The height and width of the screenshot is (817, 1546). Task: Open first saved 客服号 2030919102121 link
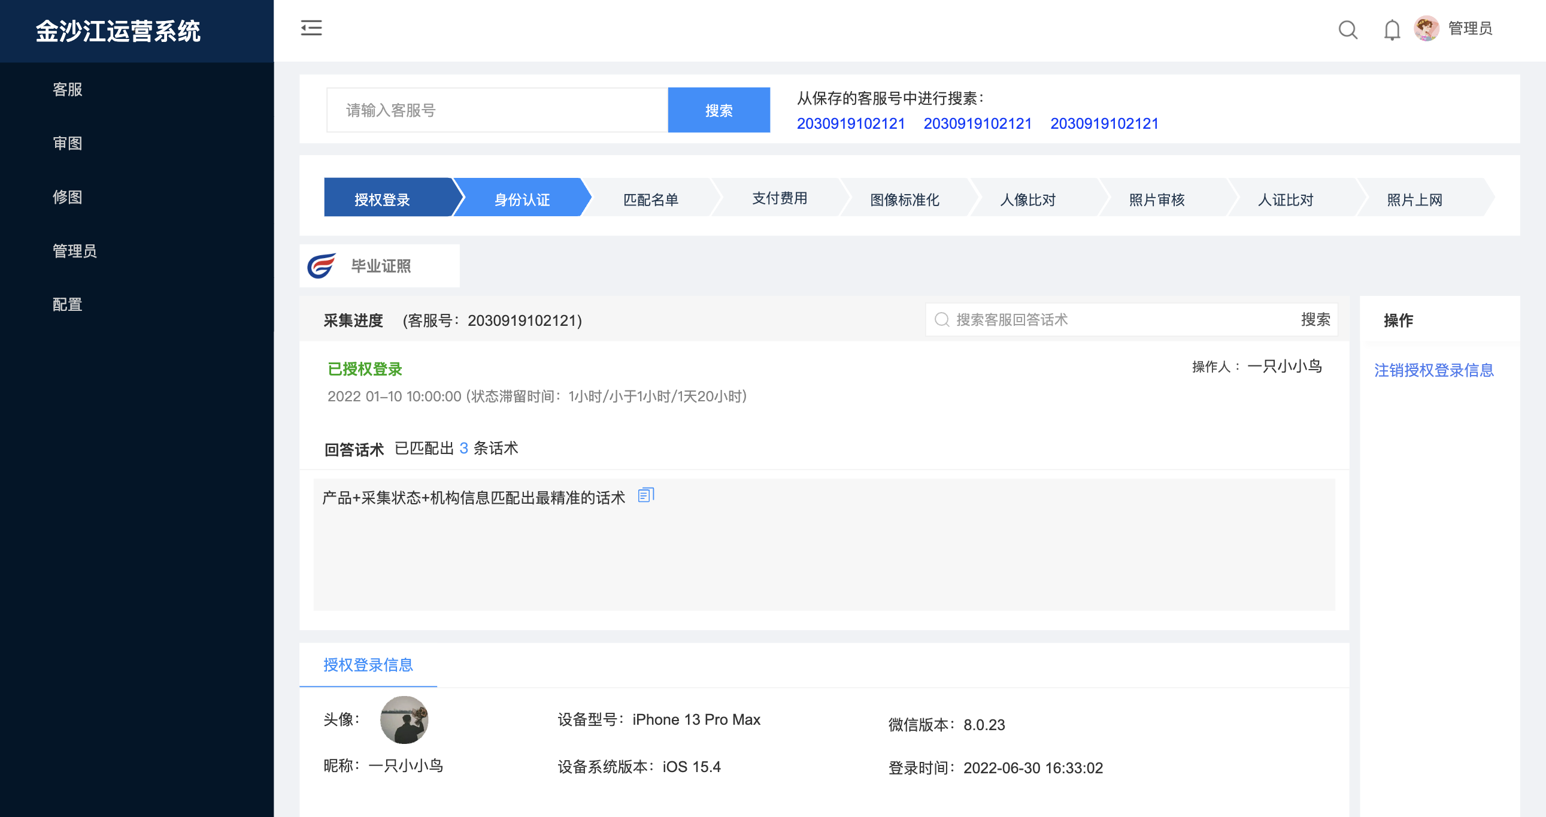coord(850,123)
